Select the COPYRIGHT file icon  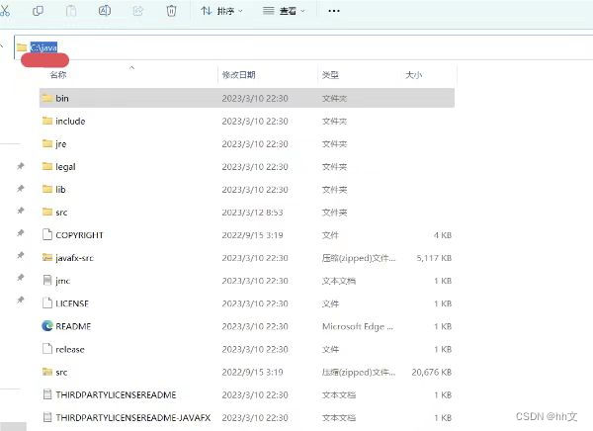[x=47, y=234]
